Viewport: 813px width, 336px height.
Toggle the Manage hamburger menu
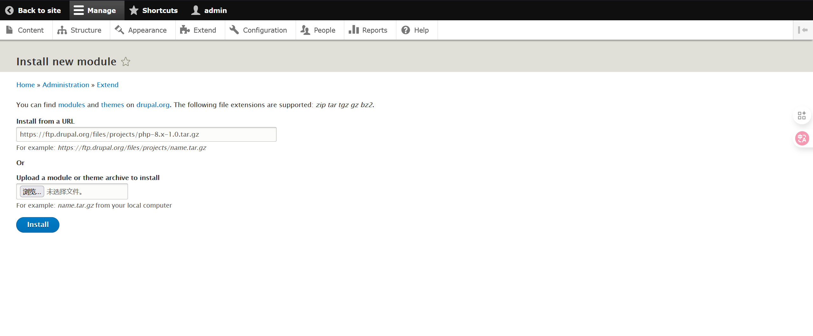95,10
